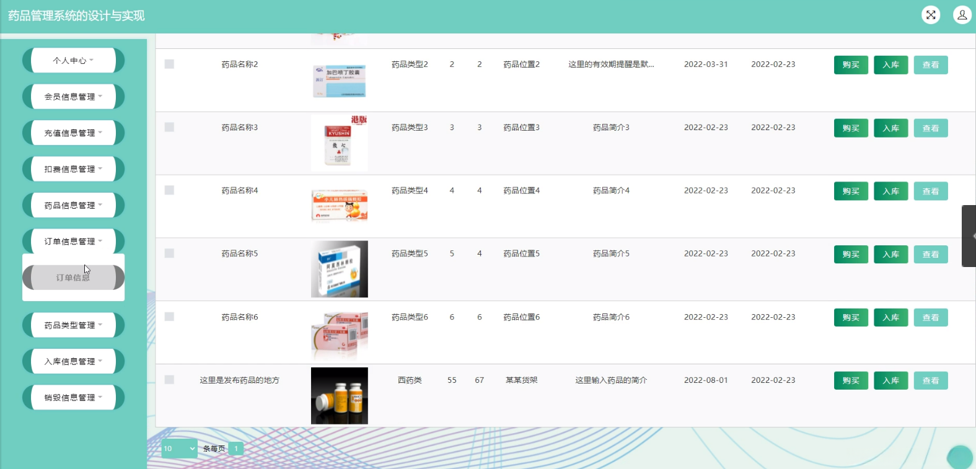Open the 药品名称3 product image

tap(340, 143)
